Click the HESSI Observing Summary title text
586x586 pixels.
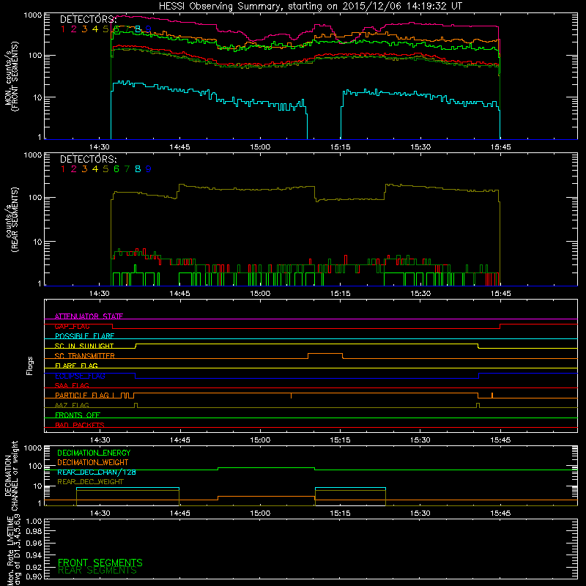tap(310, 7)
